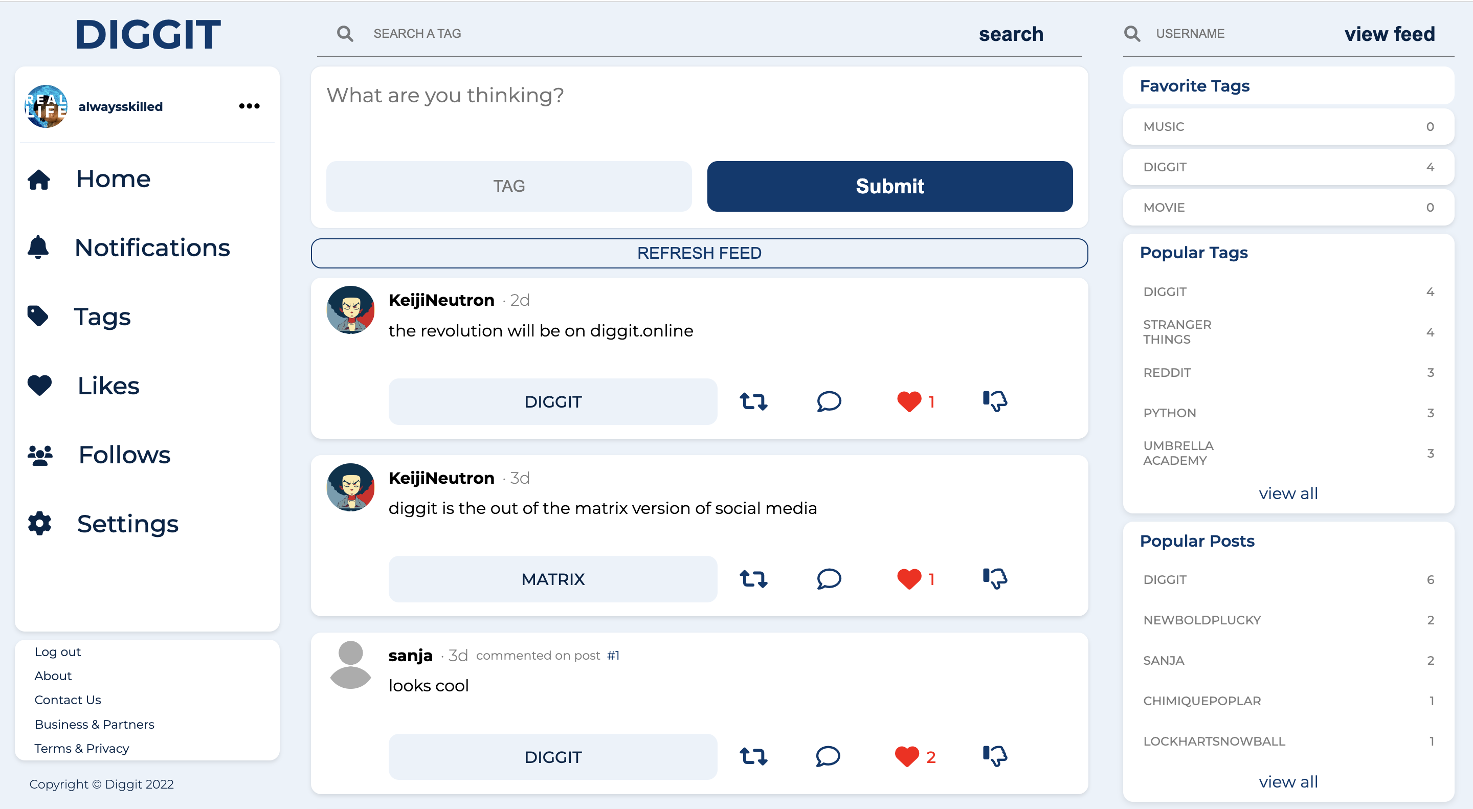Like the 'out of the matrix' post

(909, 578)
